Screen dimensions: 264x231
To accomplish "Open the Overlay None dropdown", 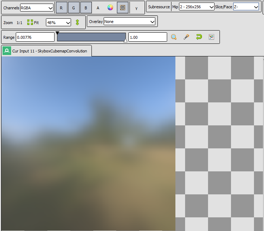I will [x=129, y=22].
